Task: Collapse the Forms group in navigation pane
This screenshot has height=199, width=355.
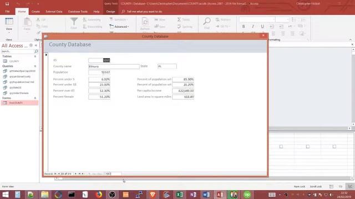Action: [x=35, y=98]
